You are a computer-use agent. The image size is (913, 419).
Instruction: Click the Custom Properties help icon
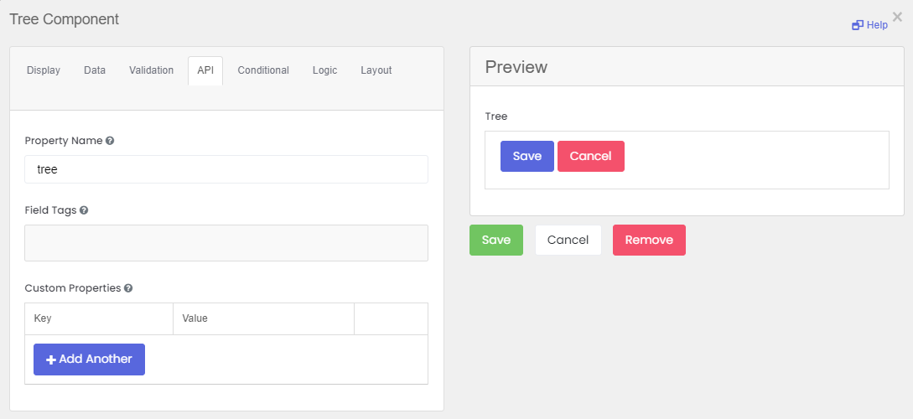tap(128, 288)
